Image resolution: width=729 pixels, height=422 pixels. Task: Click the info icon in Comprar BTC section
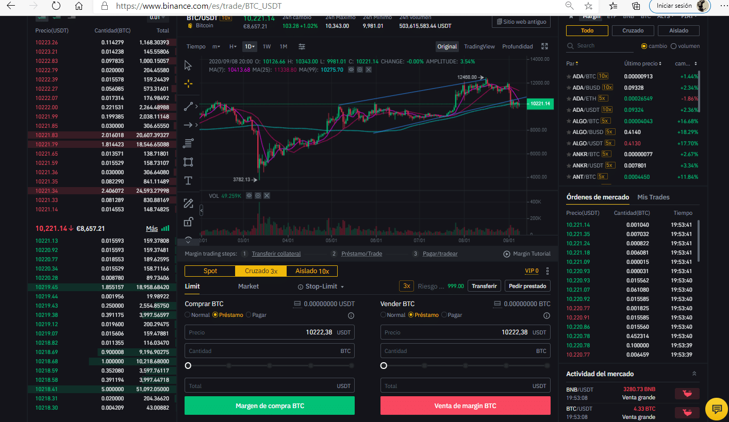[351, 315]
